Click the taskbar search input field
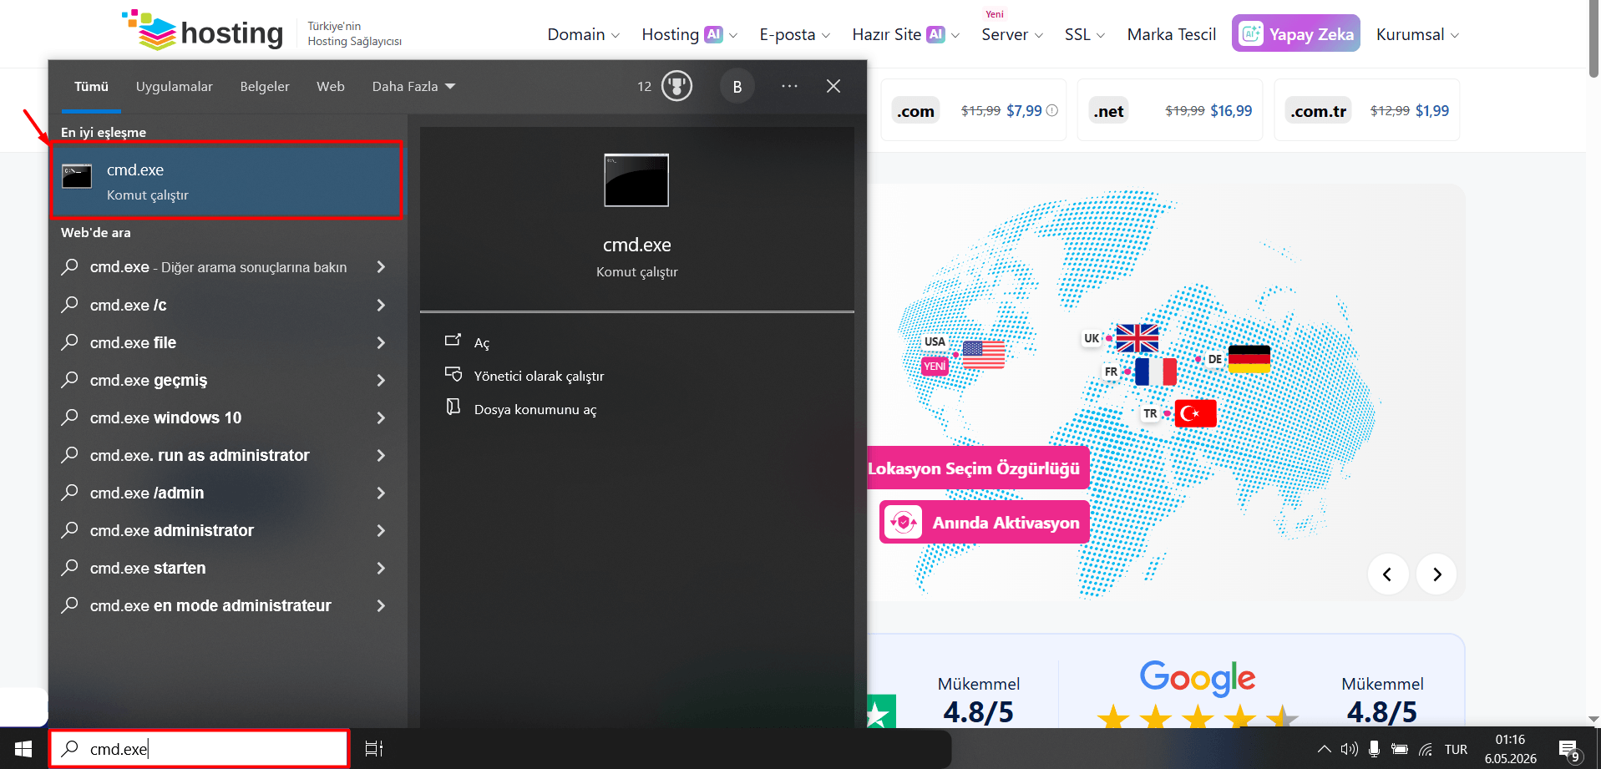The height and width of the screenshot is (769, 1601). coord(200,749)
